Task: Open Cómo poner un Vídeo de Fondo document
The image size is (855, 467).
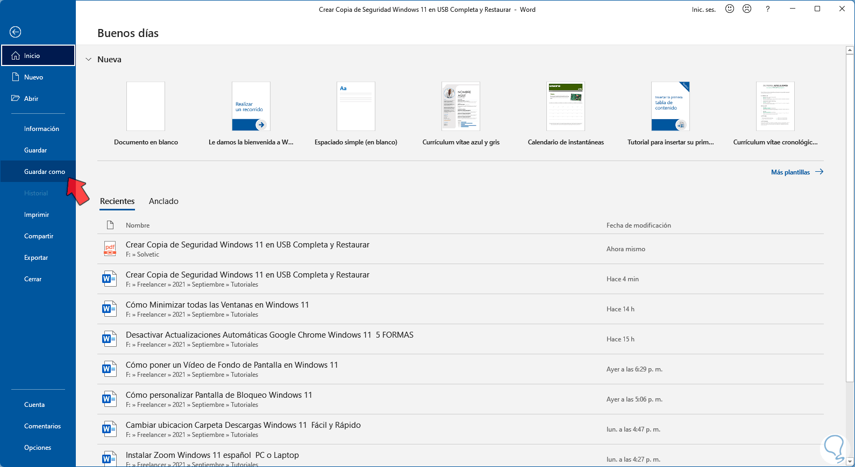Action: click(460, 369)
